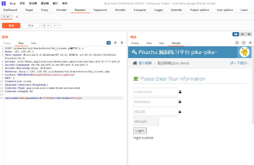Expand the forward history dropdown arrow
Viewport: 254px width, 165px height.
click(x=58, y=26)
